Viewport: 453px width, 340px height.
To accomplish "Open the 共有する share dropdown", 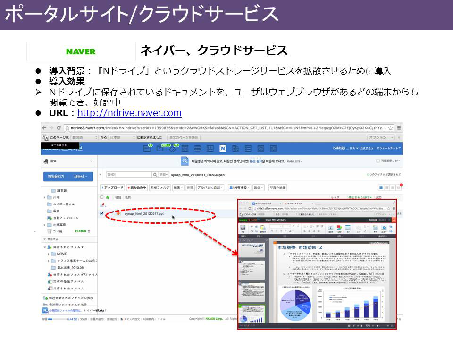I will coord(239,187).
